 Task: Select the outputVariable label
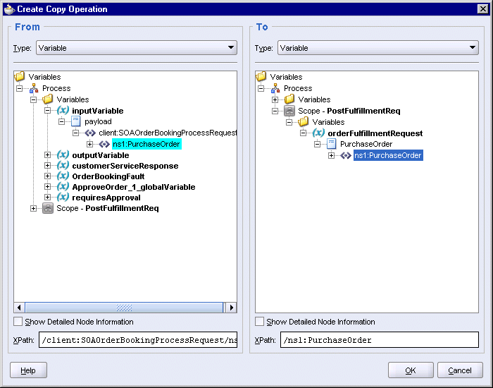pyautogui.click(x=101, y=155)
